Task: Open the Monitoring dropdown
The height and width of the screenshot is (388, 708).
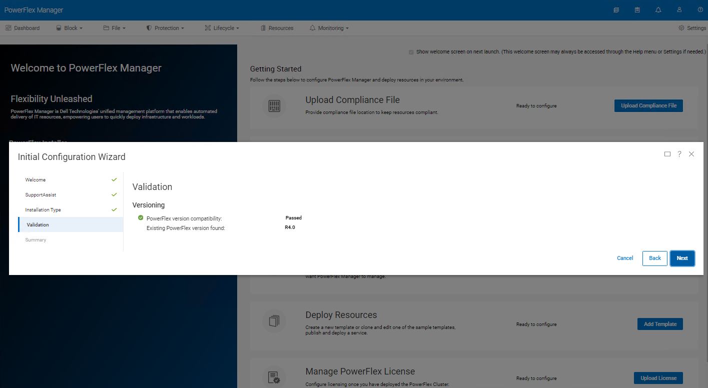Action: pos(328,28)
